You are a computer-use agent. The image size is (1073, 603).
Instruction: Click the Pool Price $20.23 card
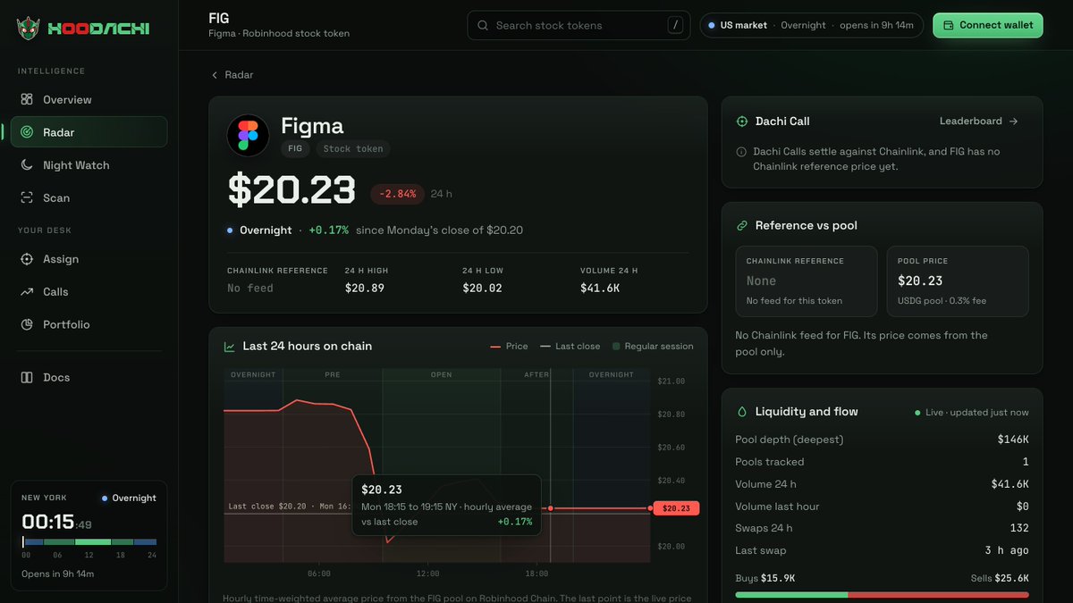pos(958,281)
